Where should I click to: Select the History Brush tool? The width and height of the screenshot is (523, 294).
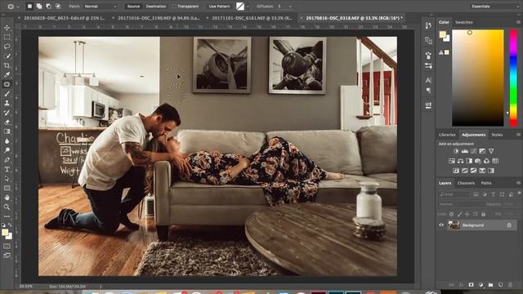[x=7, y=113]
